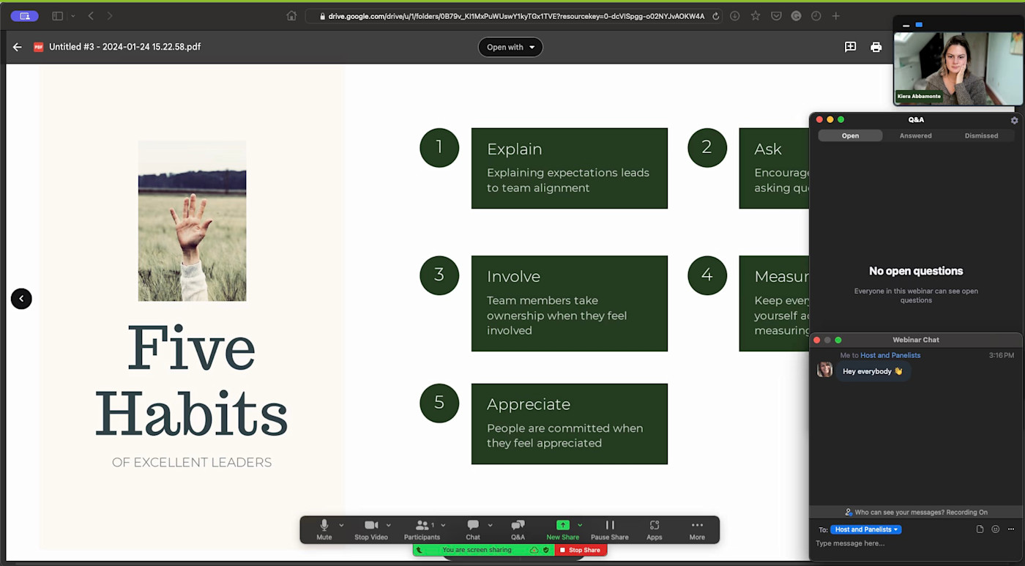Click the Pocket save icon in browser
Image resolution: width=1025 pixels, height=566 pixels.
776,16
